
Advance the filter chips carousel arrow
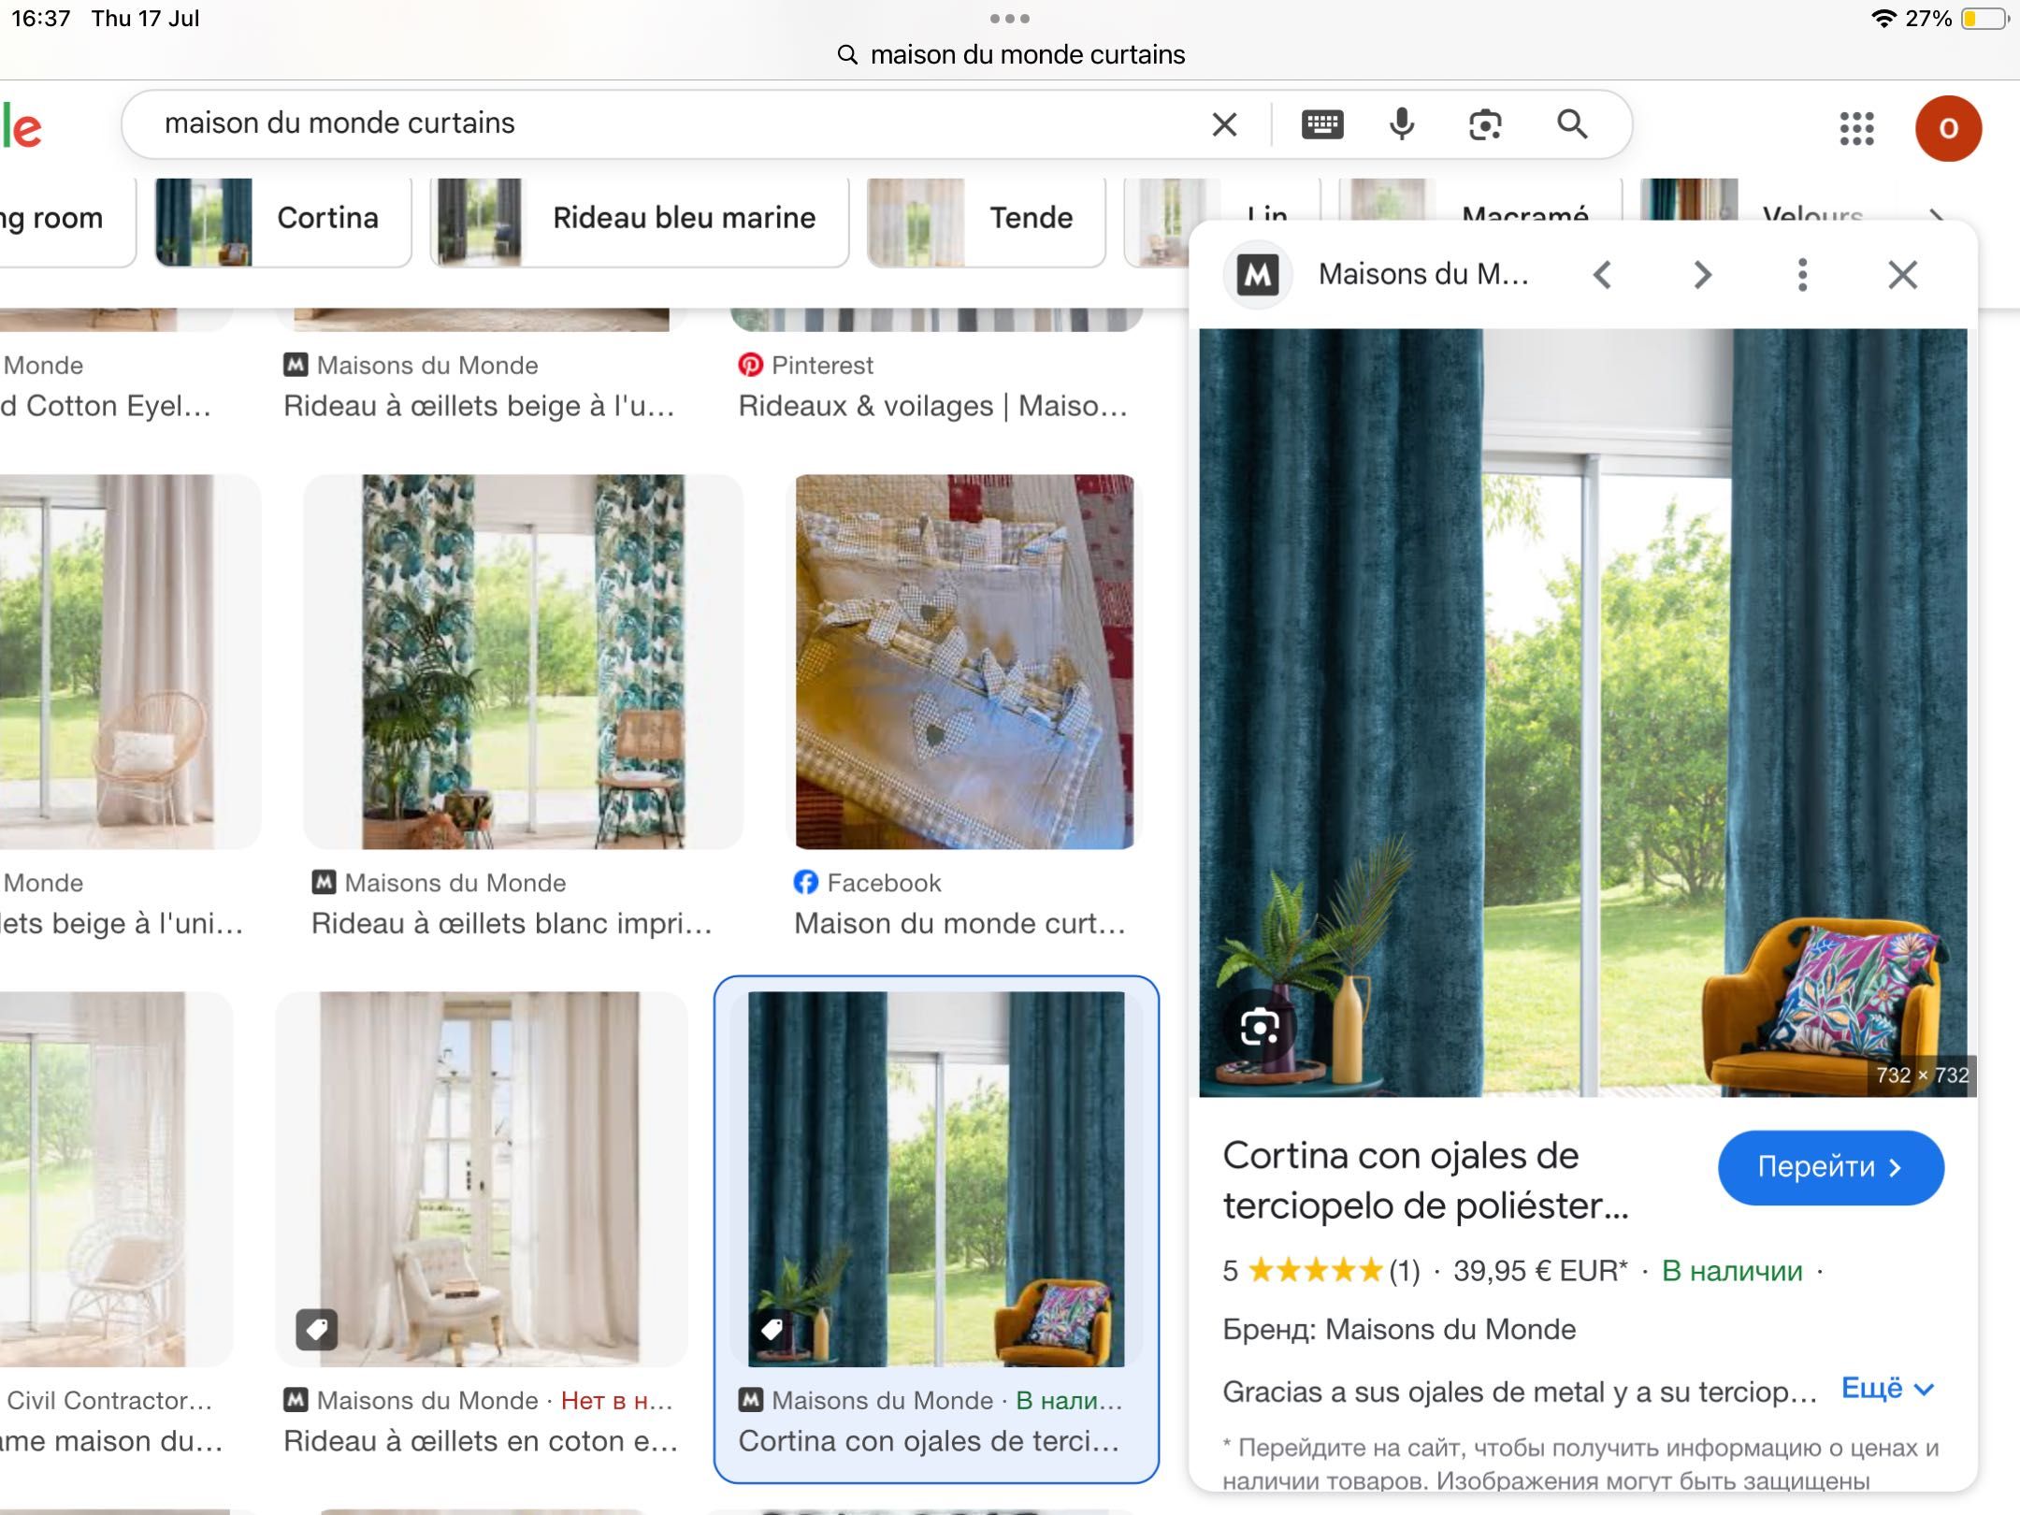coord(1936,214)
